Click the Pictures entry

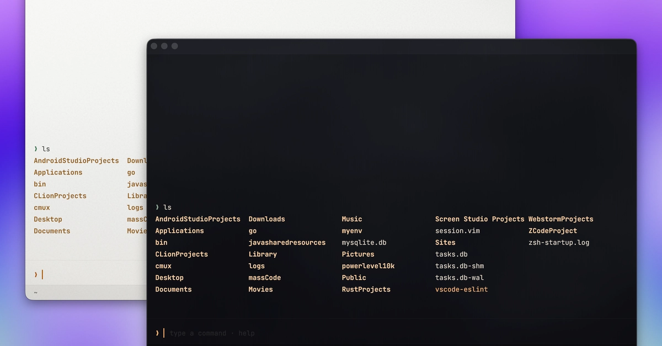coord(358,254)
